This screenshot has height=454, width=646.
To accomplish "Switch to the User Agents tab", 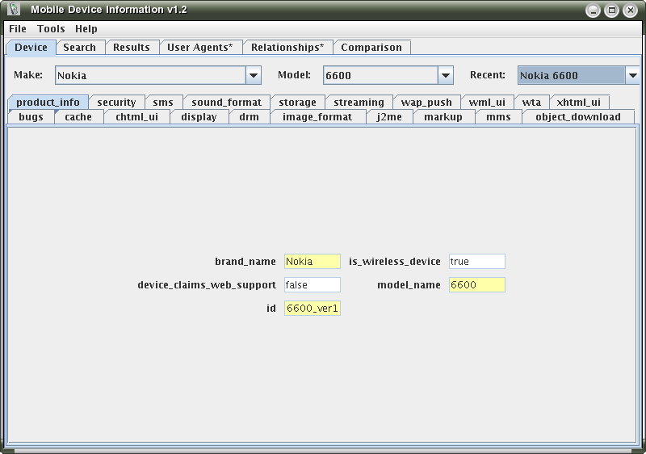I will pyautogui.click(x=199, y=48).
